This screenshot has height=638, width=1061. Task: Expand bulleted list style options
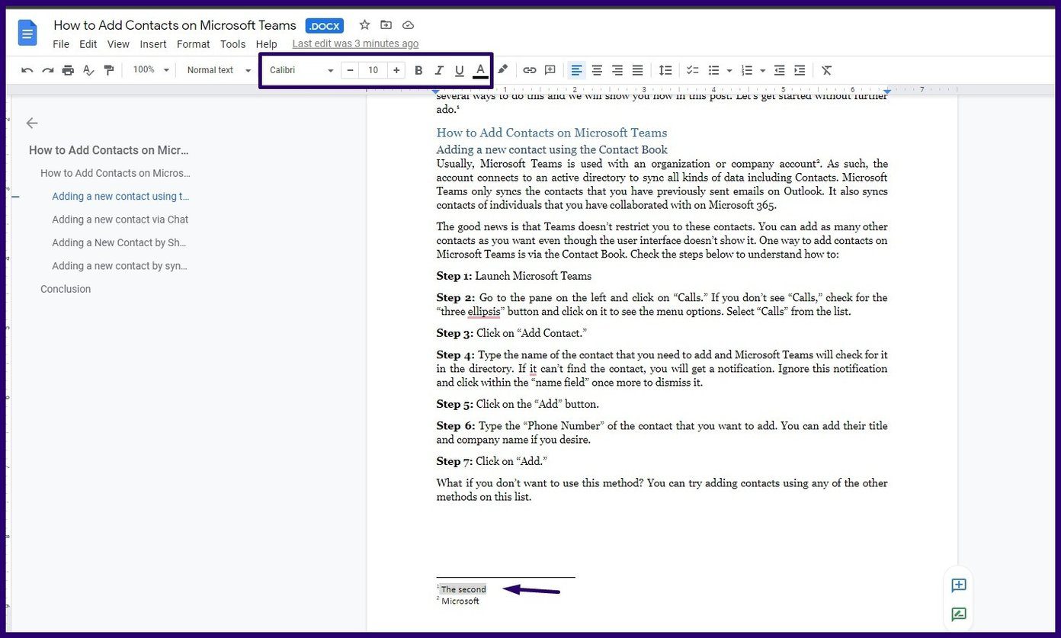point(729,70)
